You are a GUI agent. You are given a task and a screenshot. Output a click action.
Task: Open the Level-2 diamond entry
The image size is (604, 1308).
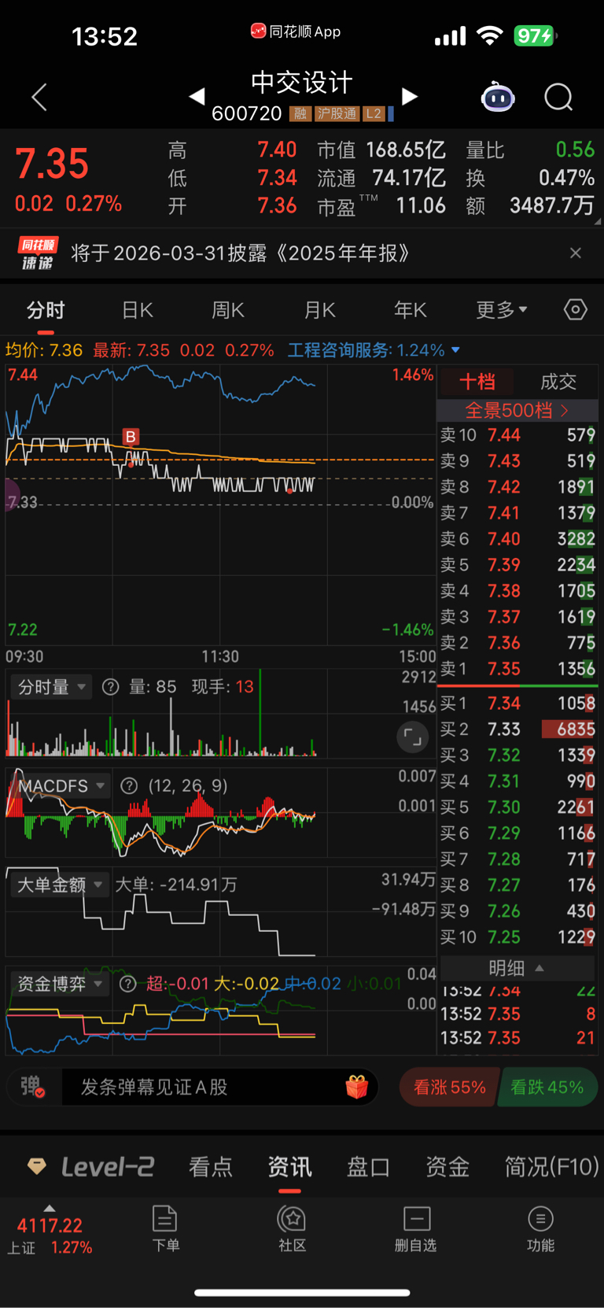tap(90, 1166)
